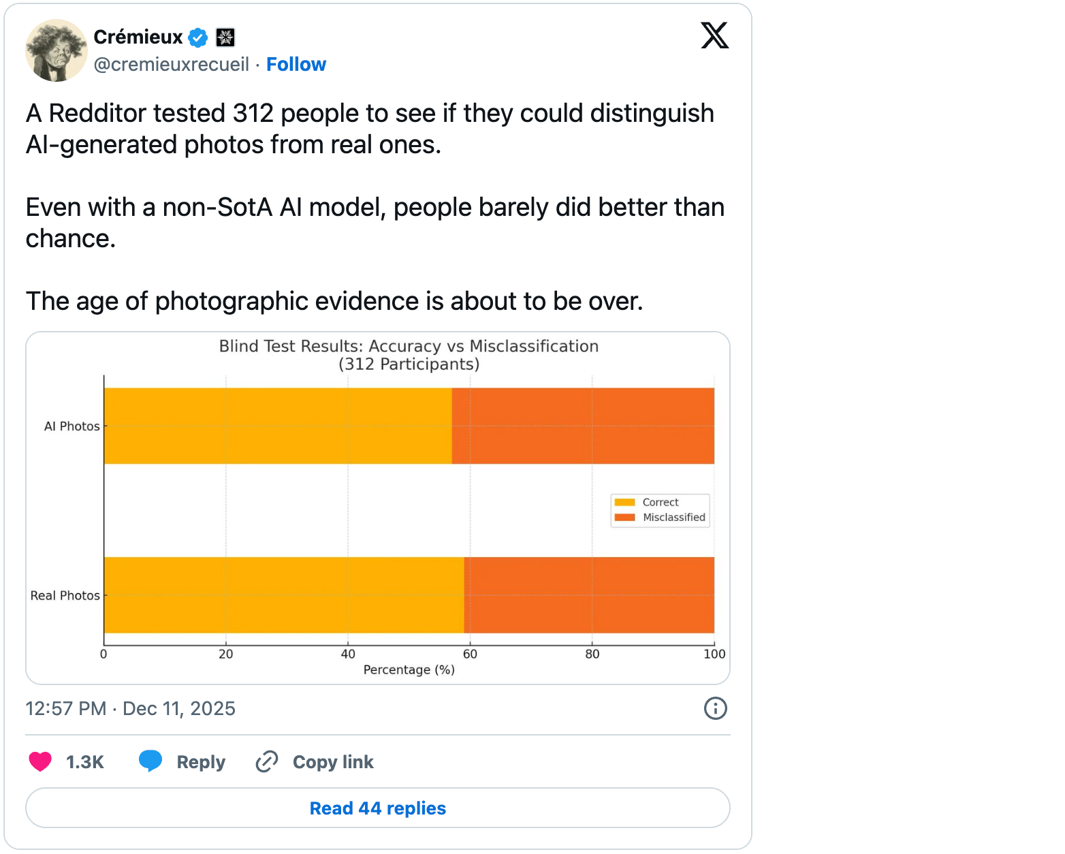Click the blue reply bubble icon
This screenshot has width=1065, height=854.
pos(150,761)
